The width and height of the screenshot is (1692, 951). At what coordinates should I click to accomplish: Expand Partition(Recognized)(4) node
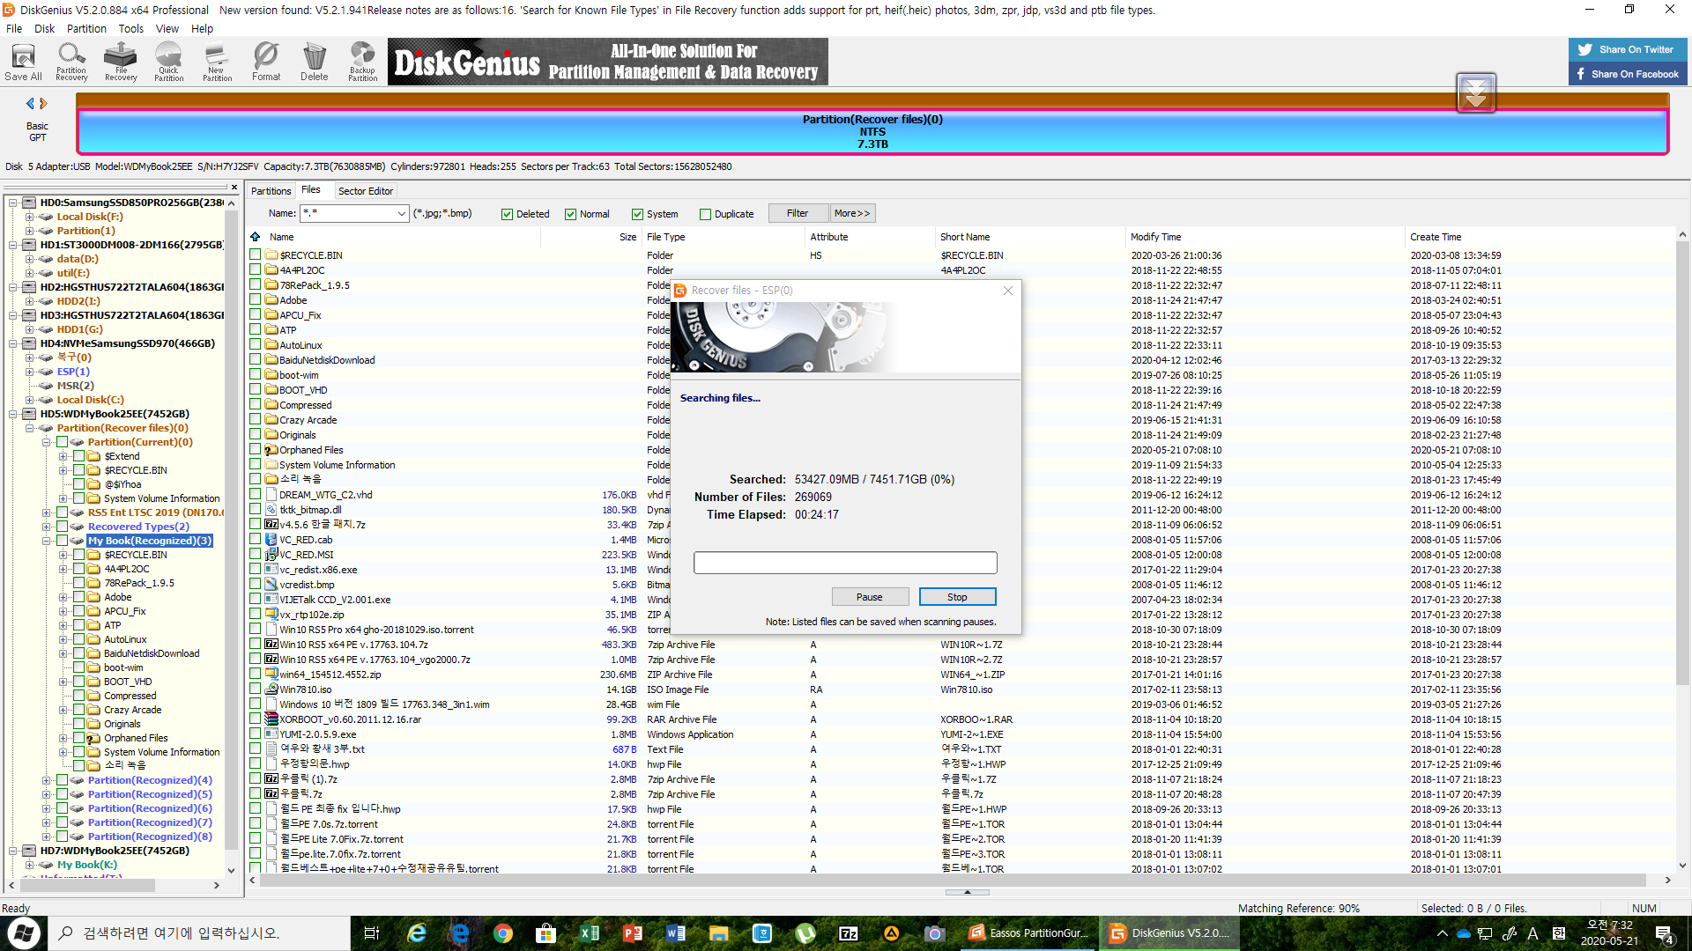47,780
